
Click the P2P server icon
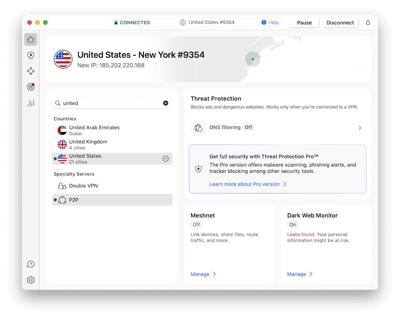pyautogui.click(x=62, y=200)
